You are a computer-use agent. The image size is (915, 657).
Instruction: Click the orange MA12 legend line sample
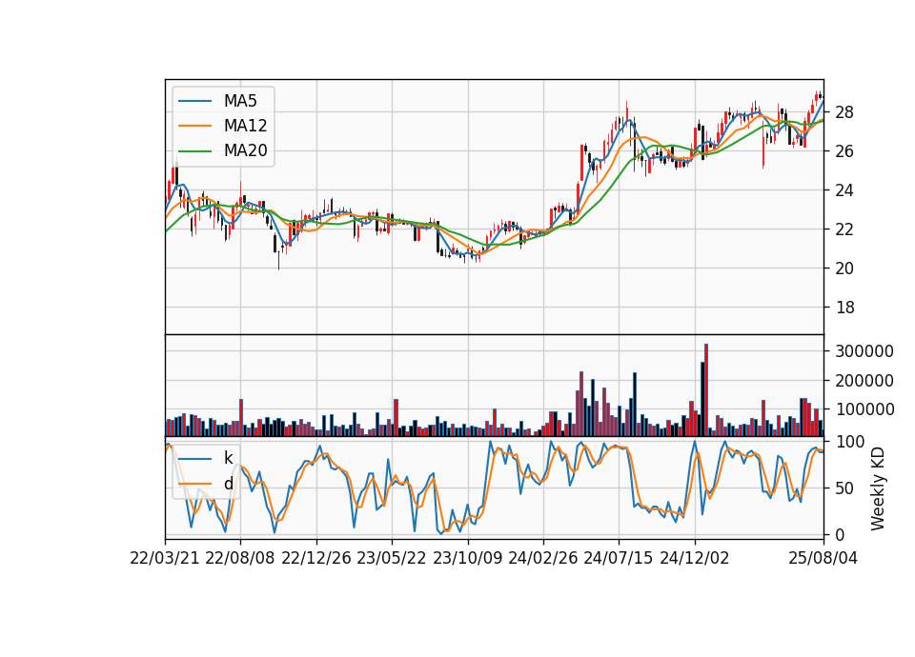(x=194, y=126)
